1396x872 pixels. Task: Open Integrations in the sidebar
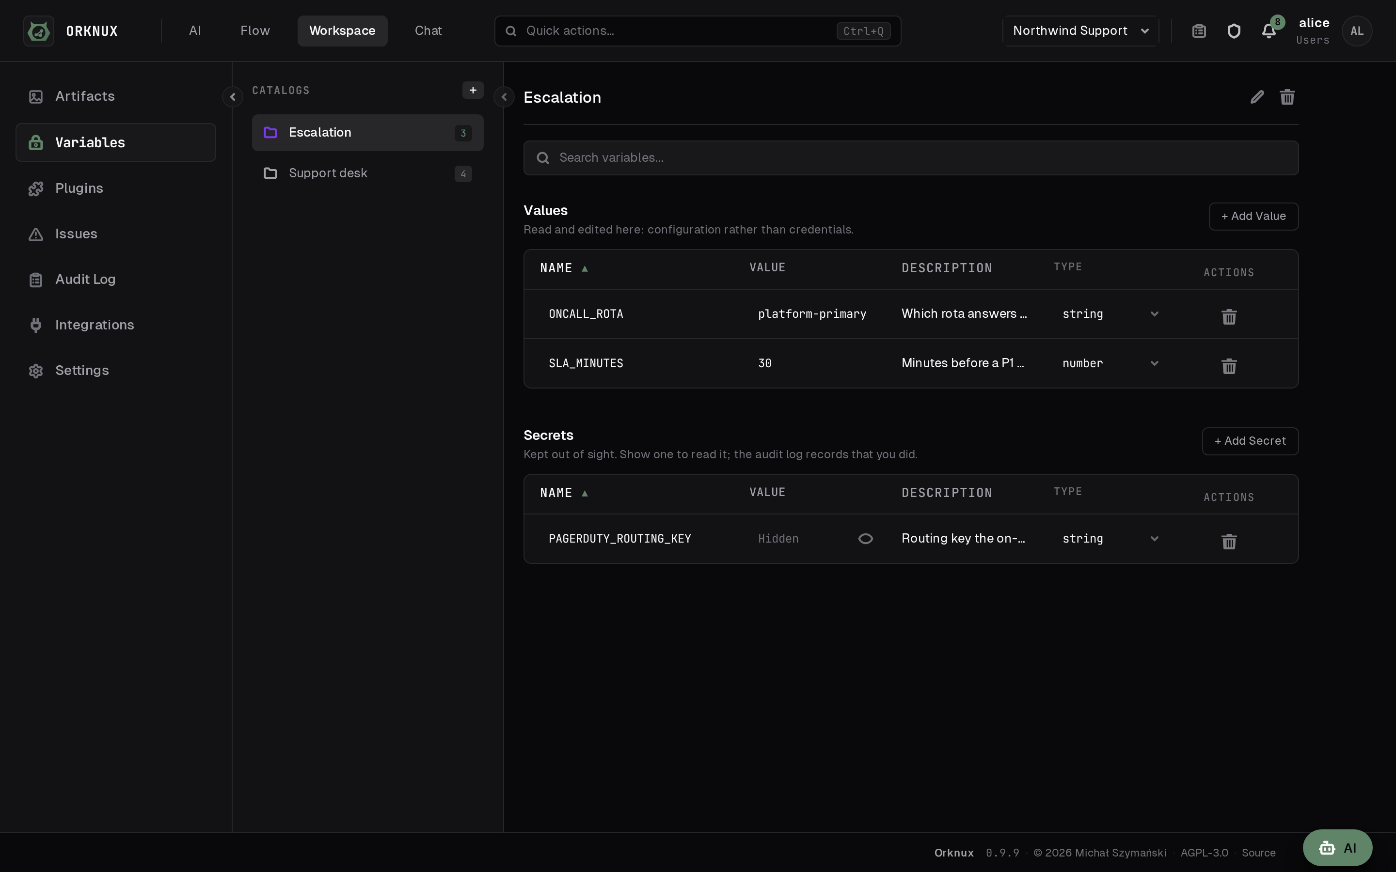pos(115,325)
